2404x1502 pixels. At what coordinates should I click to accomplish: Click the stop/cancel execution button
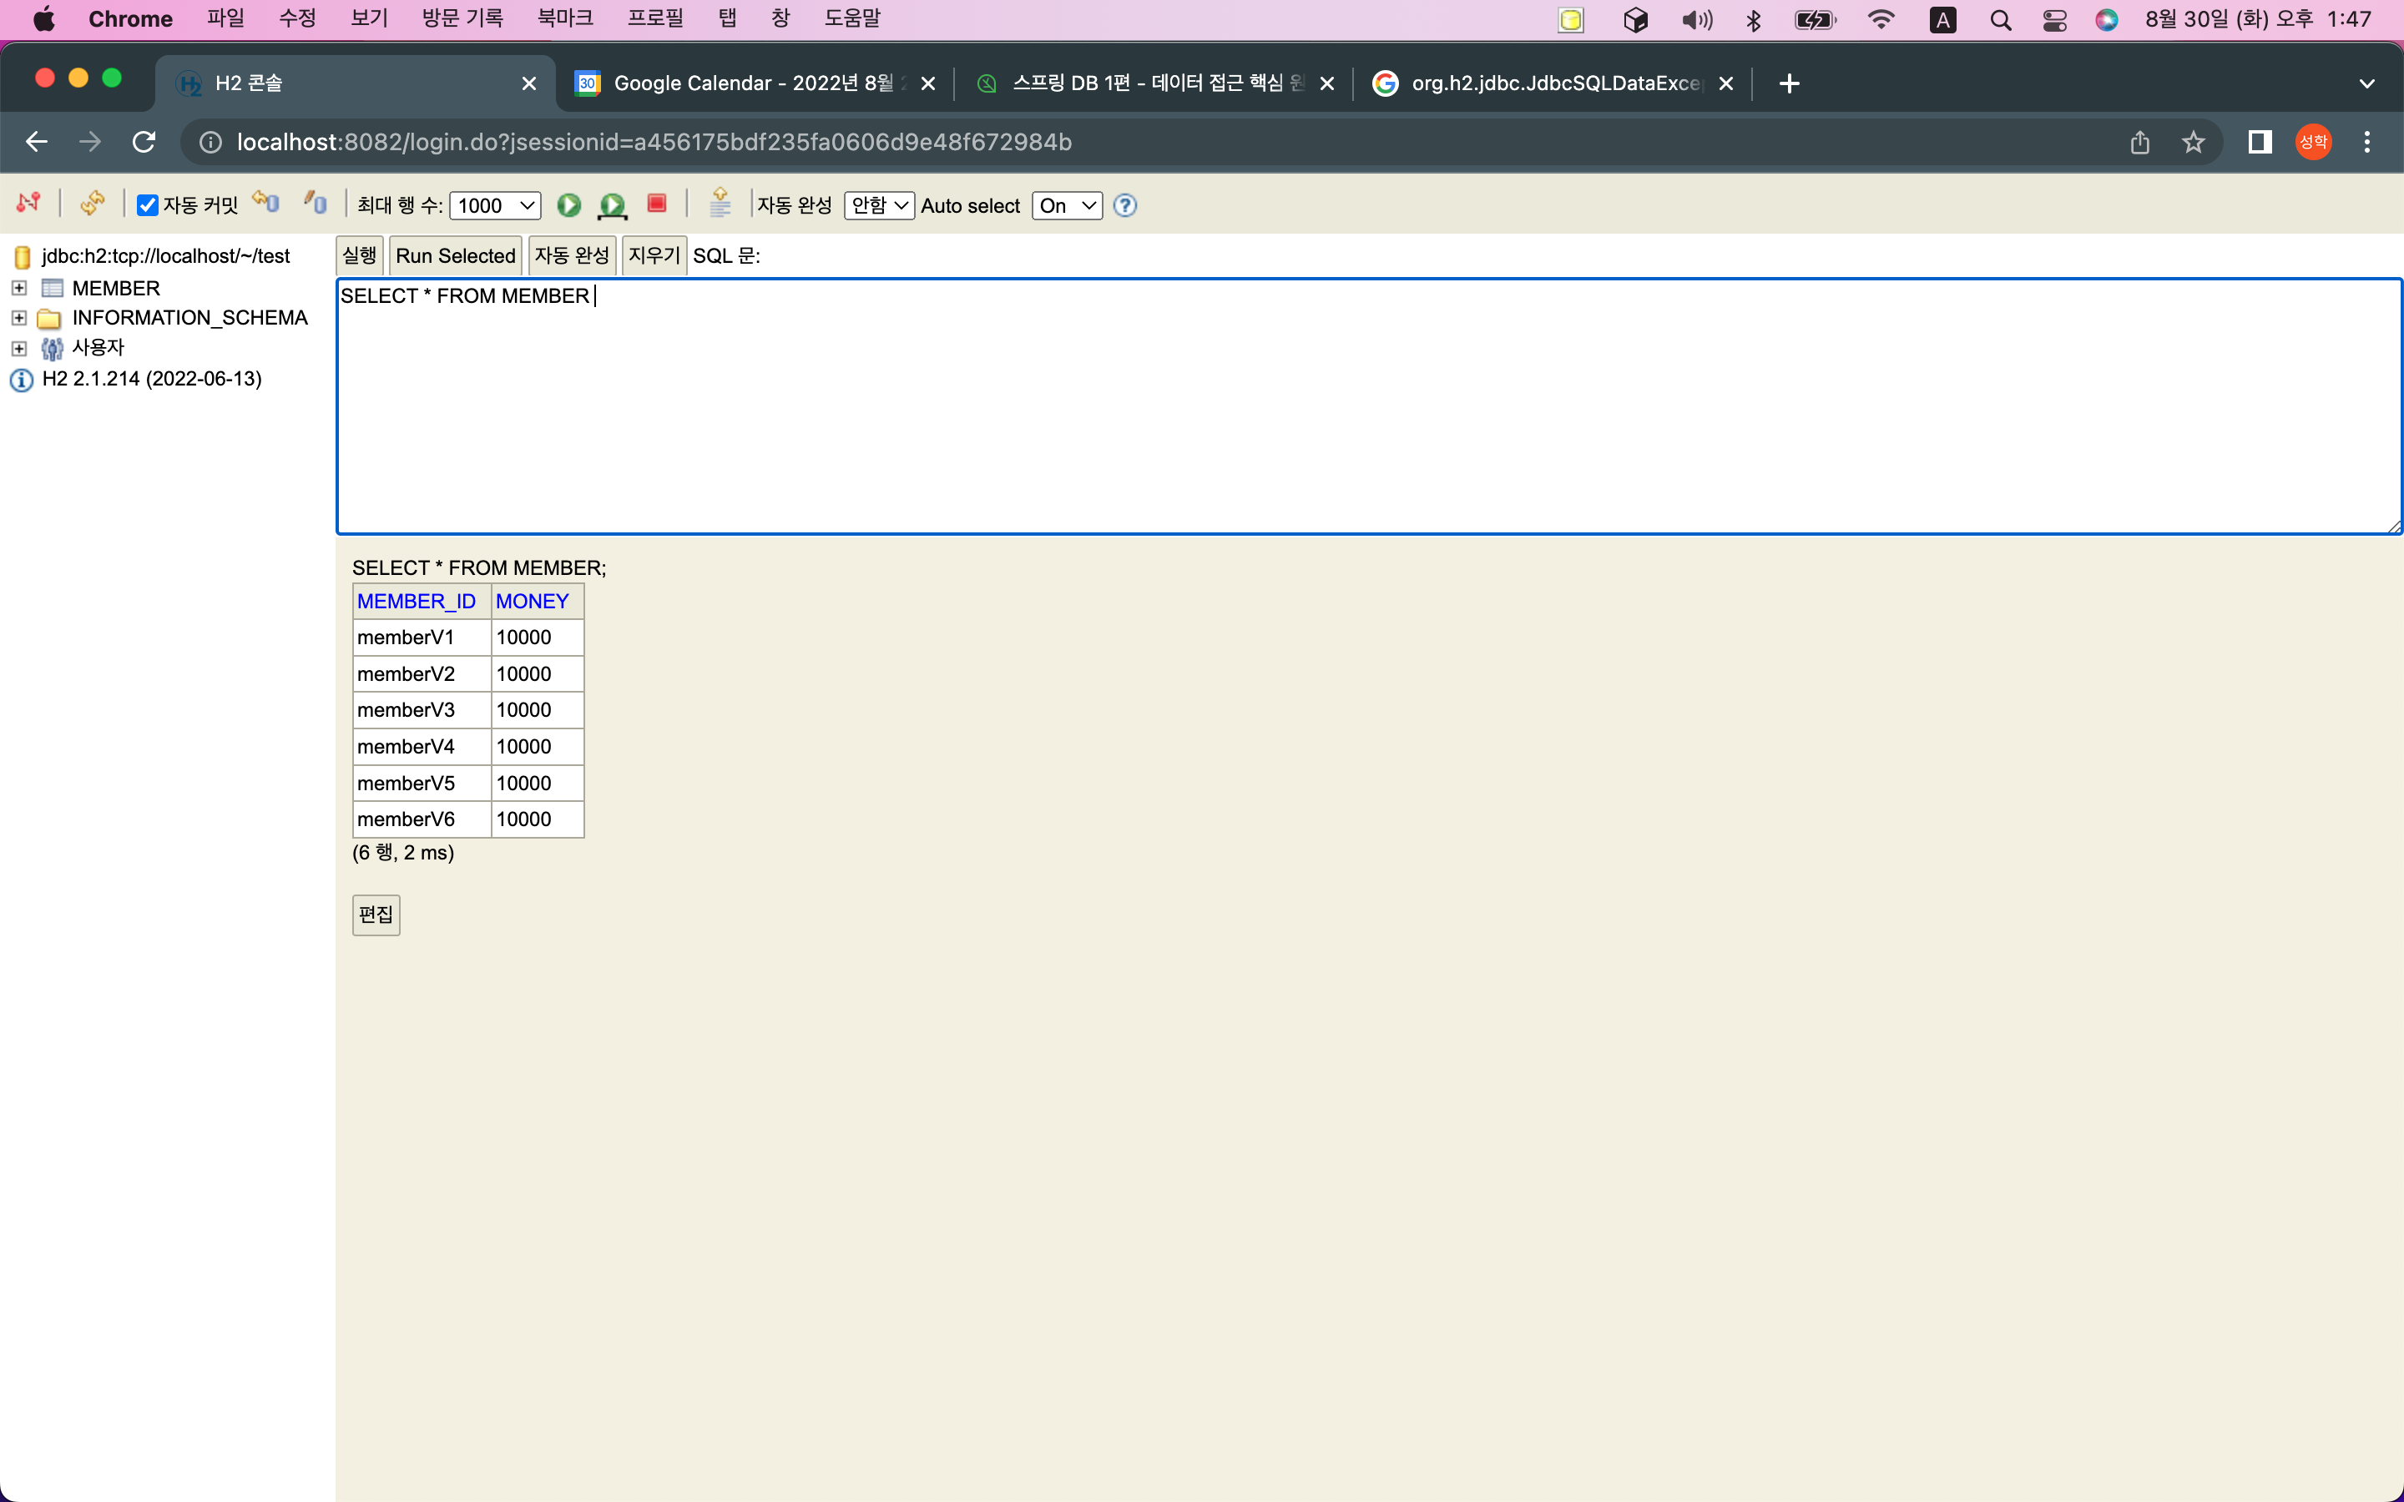(658, 206)
